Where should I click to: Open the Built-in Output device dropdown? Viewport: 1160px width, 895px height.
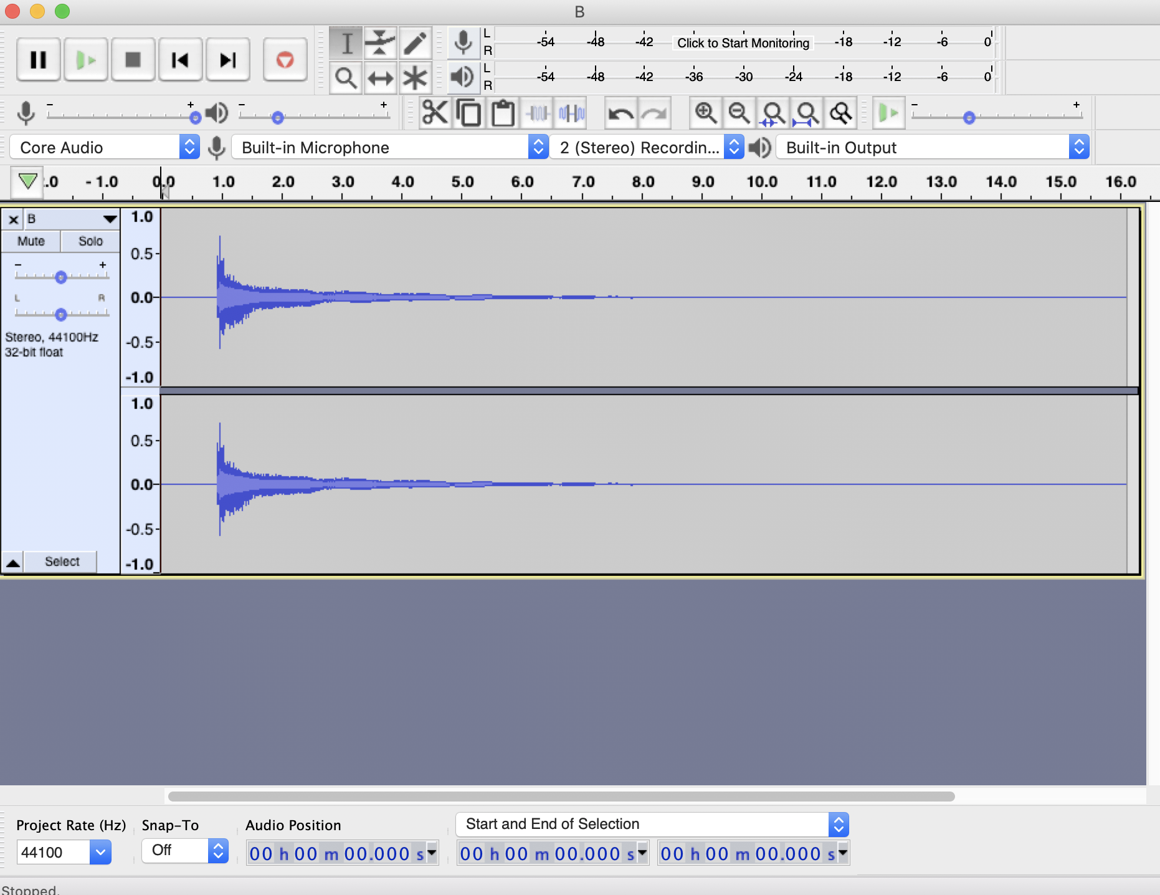[933, 148]
